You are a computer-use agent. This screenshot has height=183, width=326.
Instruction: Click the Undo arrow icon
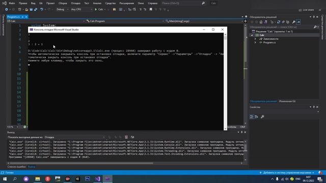[42, 9]
